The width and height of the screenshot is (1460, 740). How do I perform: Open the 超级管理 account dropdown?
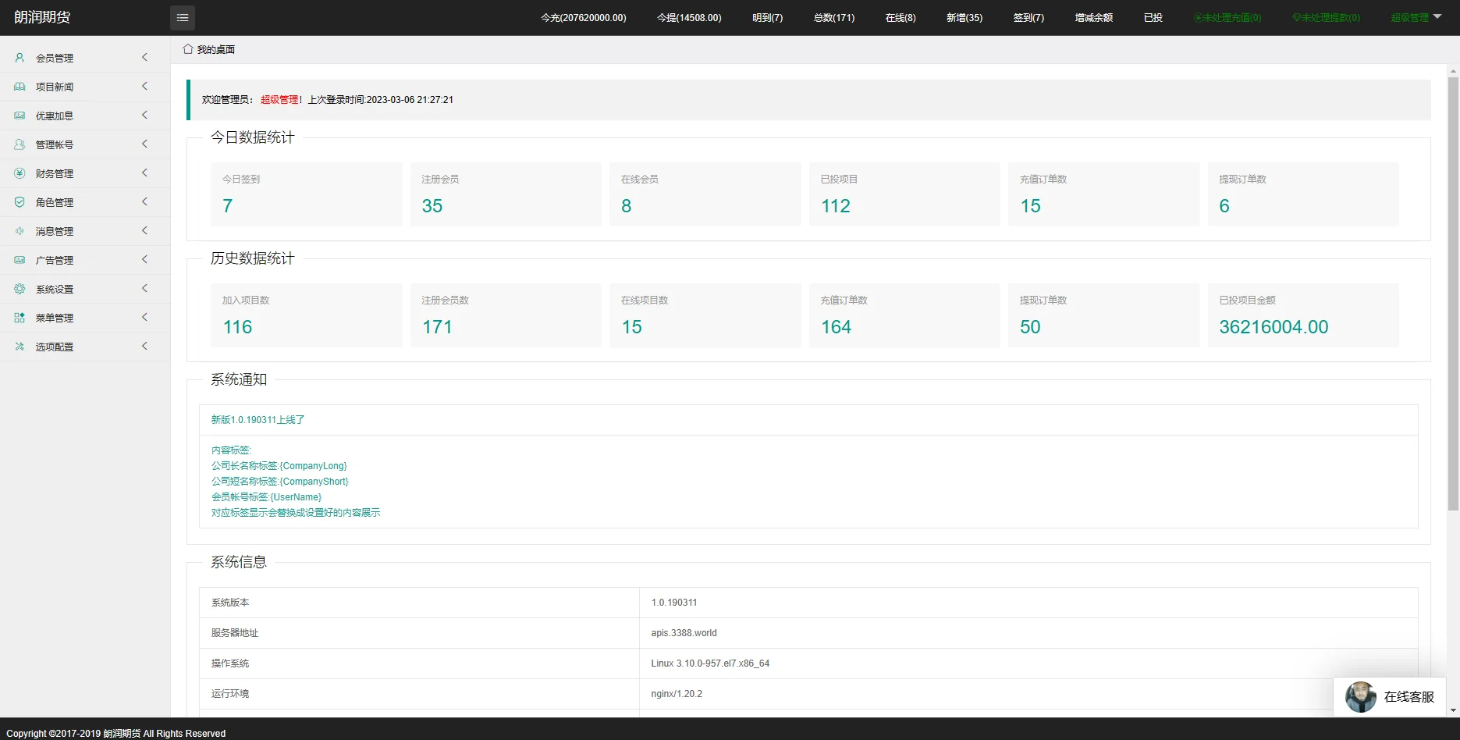pos(1416,18)
